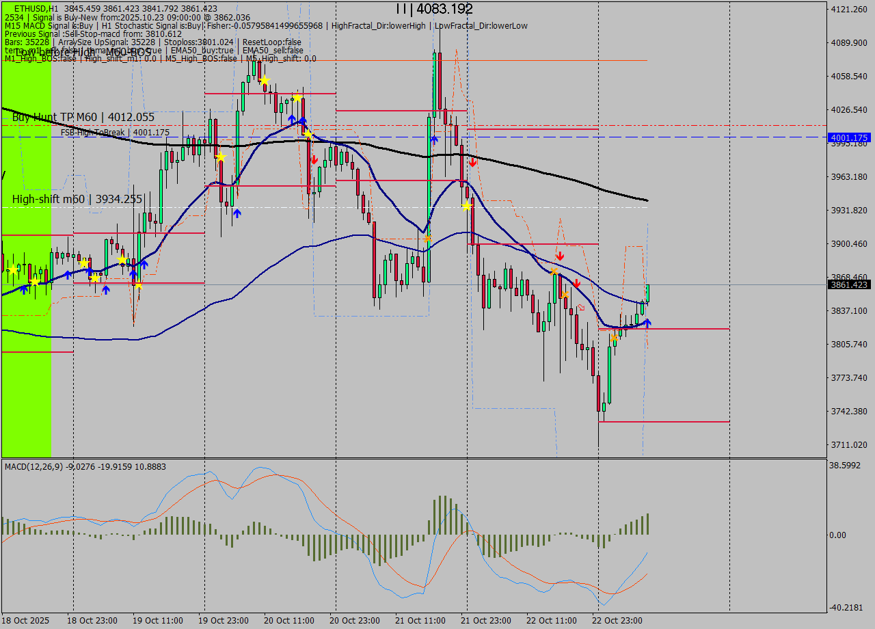Image resolution: width=875 pixels, height=629 pixels.
Task: Select the yellow star near the 3931 price level
Action: (x=466, y=206)
